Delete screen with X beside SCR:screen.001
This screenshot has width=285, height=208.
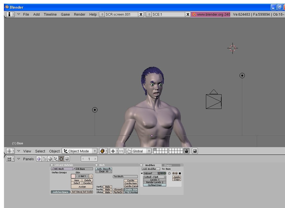(x=141, y=14)
